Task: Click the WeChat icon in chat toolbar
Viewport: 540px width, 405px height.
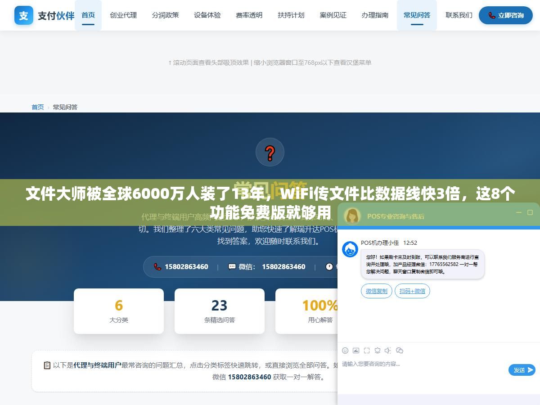Action: pyautogui.click(x=400, y=351)
